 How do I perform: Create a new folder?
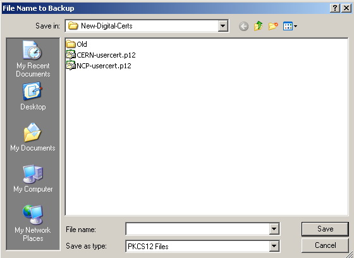click(x=273, y=26)
